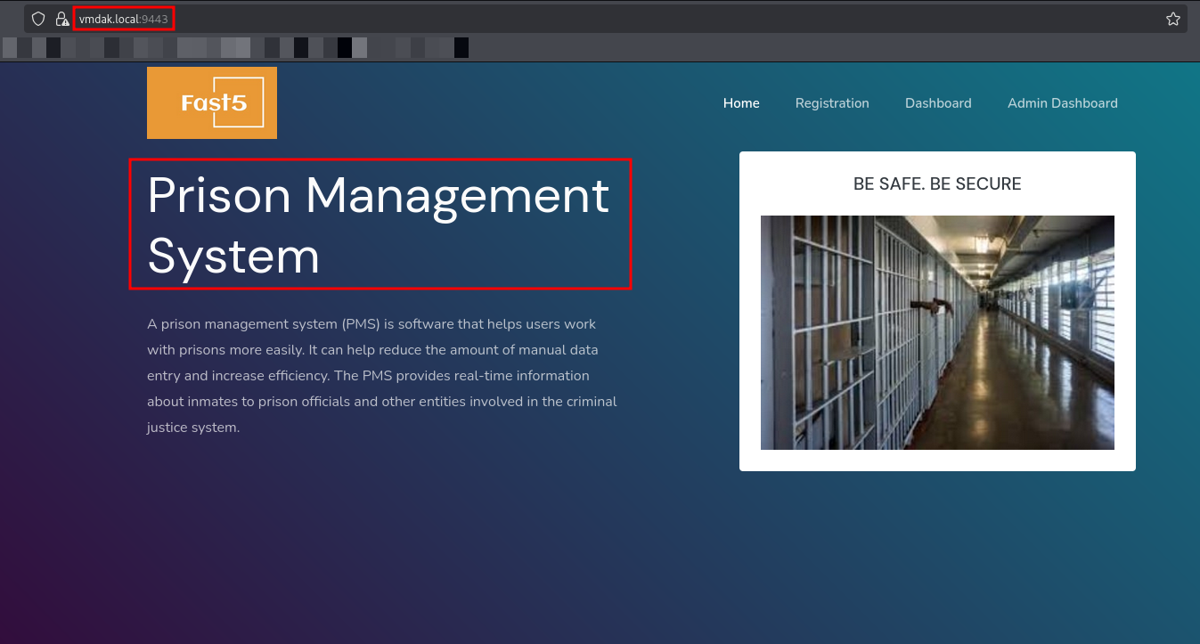
Task: Go to the Registration page
Action: (832, 103)
